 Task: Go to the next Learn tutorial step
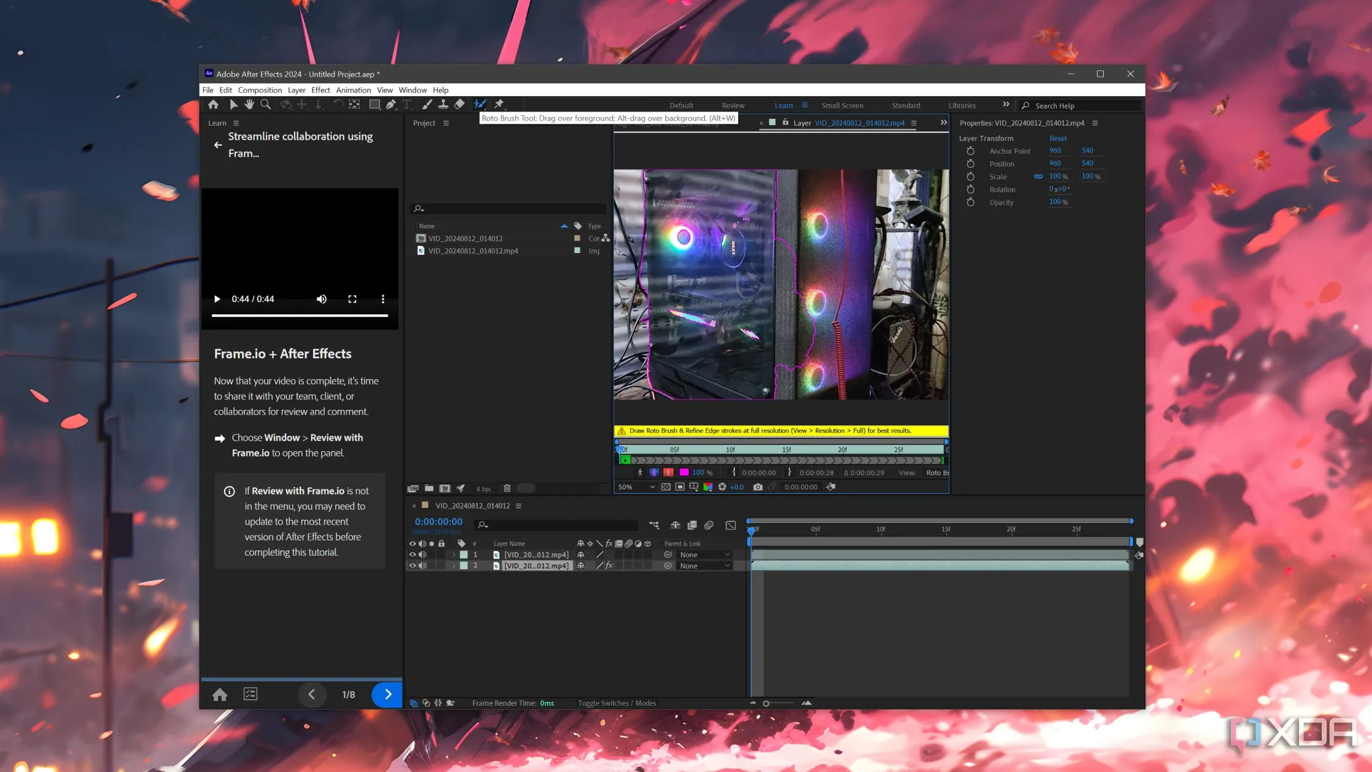click(388, 694)
